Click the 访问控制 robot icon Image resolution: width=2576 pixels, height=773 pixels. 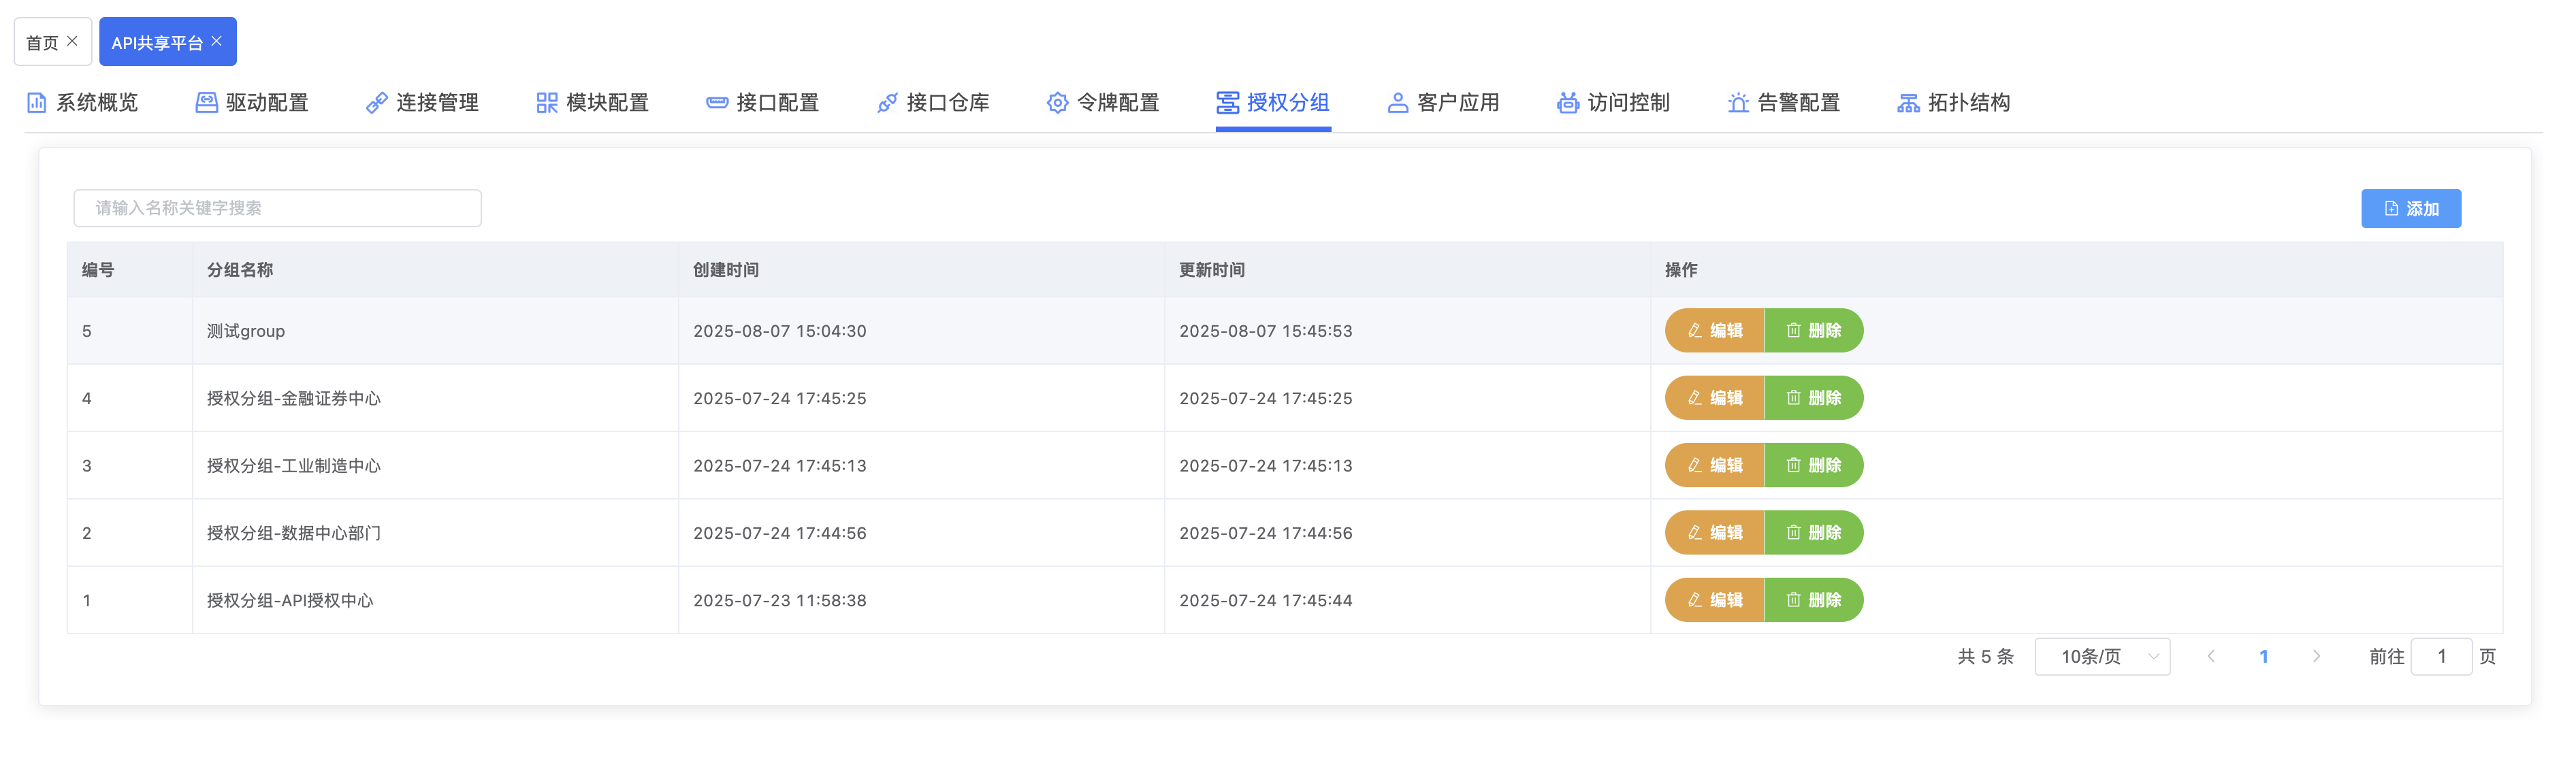[x=1567, y=103]
